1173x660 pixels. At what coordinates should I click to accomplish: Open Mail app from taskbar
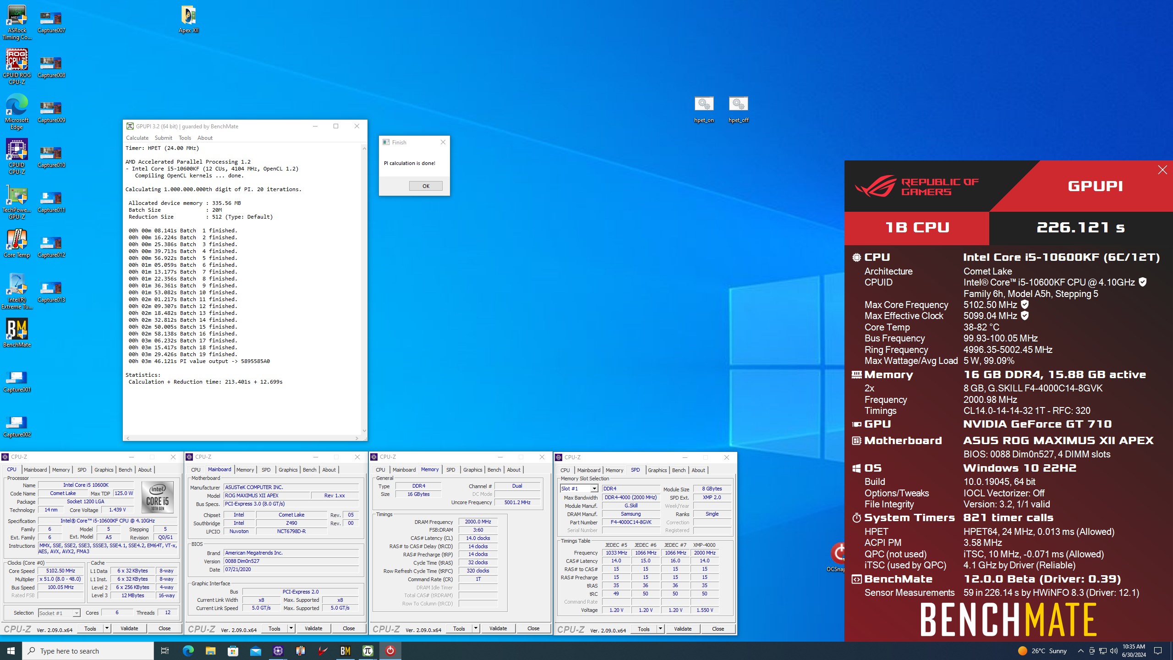coord(255,651)
